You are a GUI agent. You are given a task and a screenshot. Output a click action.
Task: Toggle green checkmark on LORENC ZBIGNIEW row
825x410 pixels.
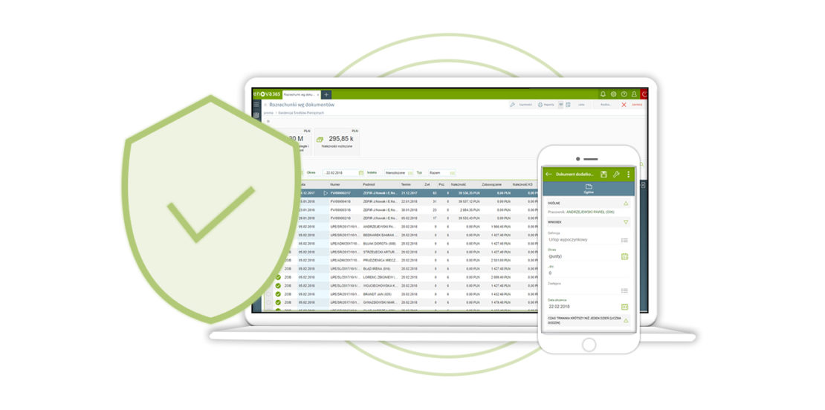point(277,276)
